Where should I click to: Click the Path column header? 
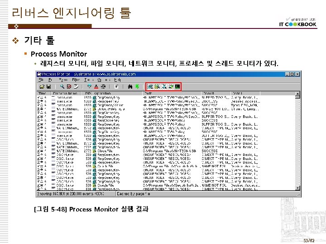click(172, 94)
